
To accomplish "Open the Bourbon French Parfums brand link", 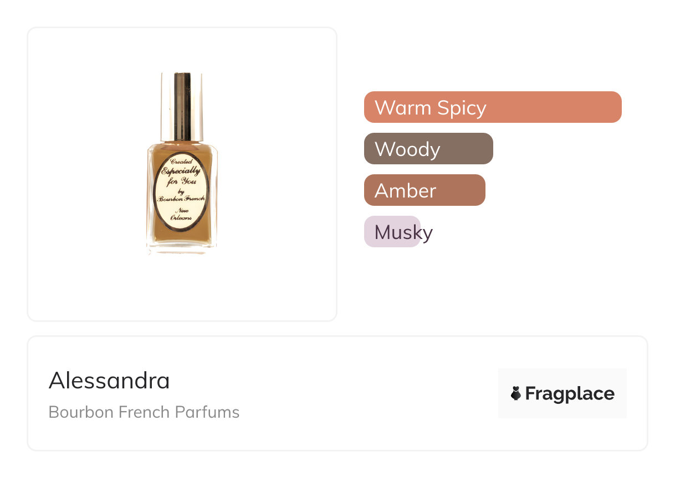I will [144, 412].
